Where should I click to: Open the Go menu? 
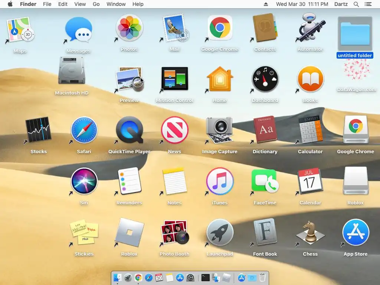(x=96, y=4)
